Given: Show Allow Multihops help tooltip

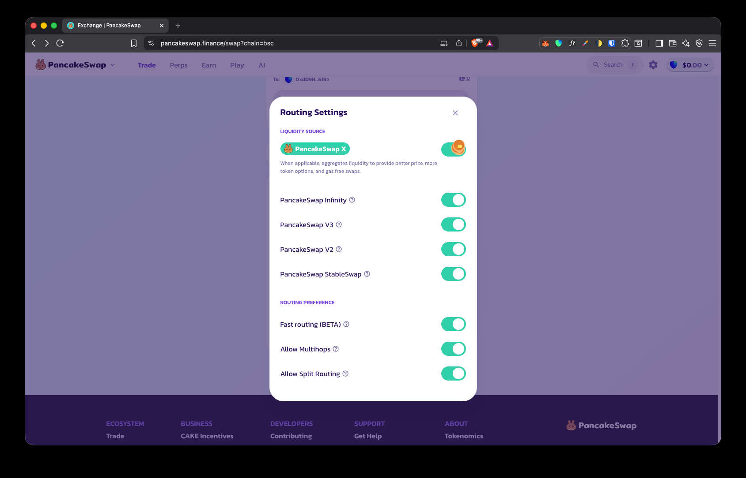Looking at the screenshot, I should click(336, 349).
